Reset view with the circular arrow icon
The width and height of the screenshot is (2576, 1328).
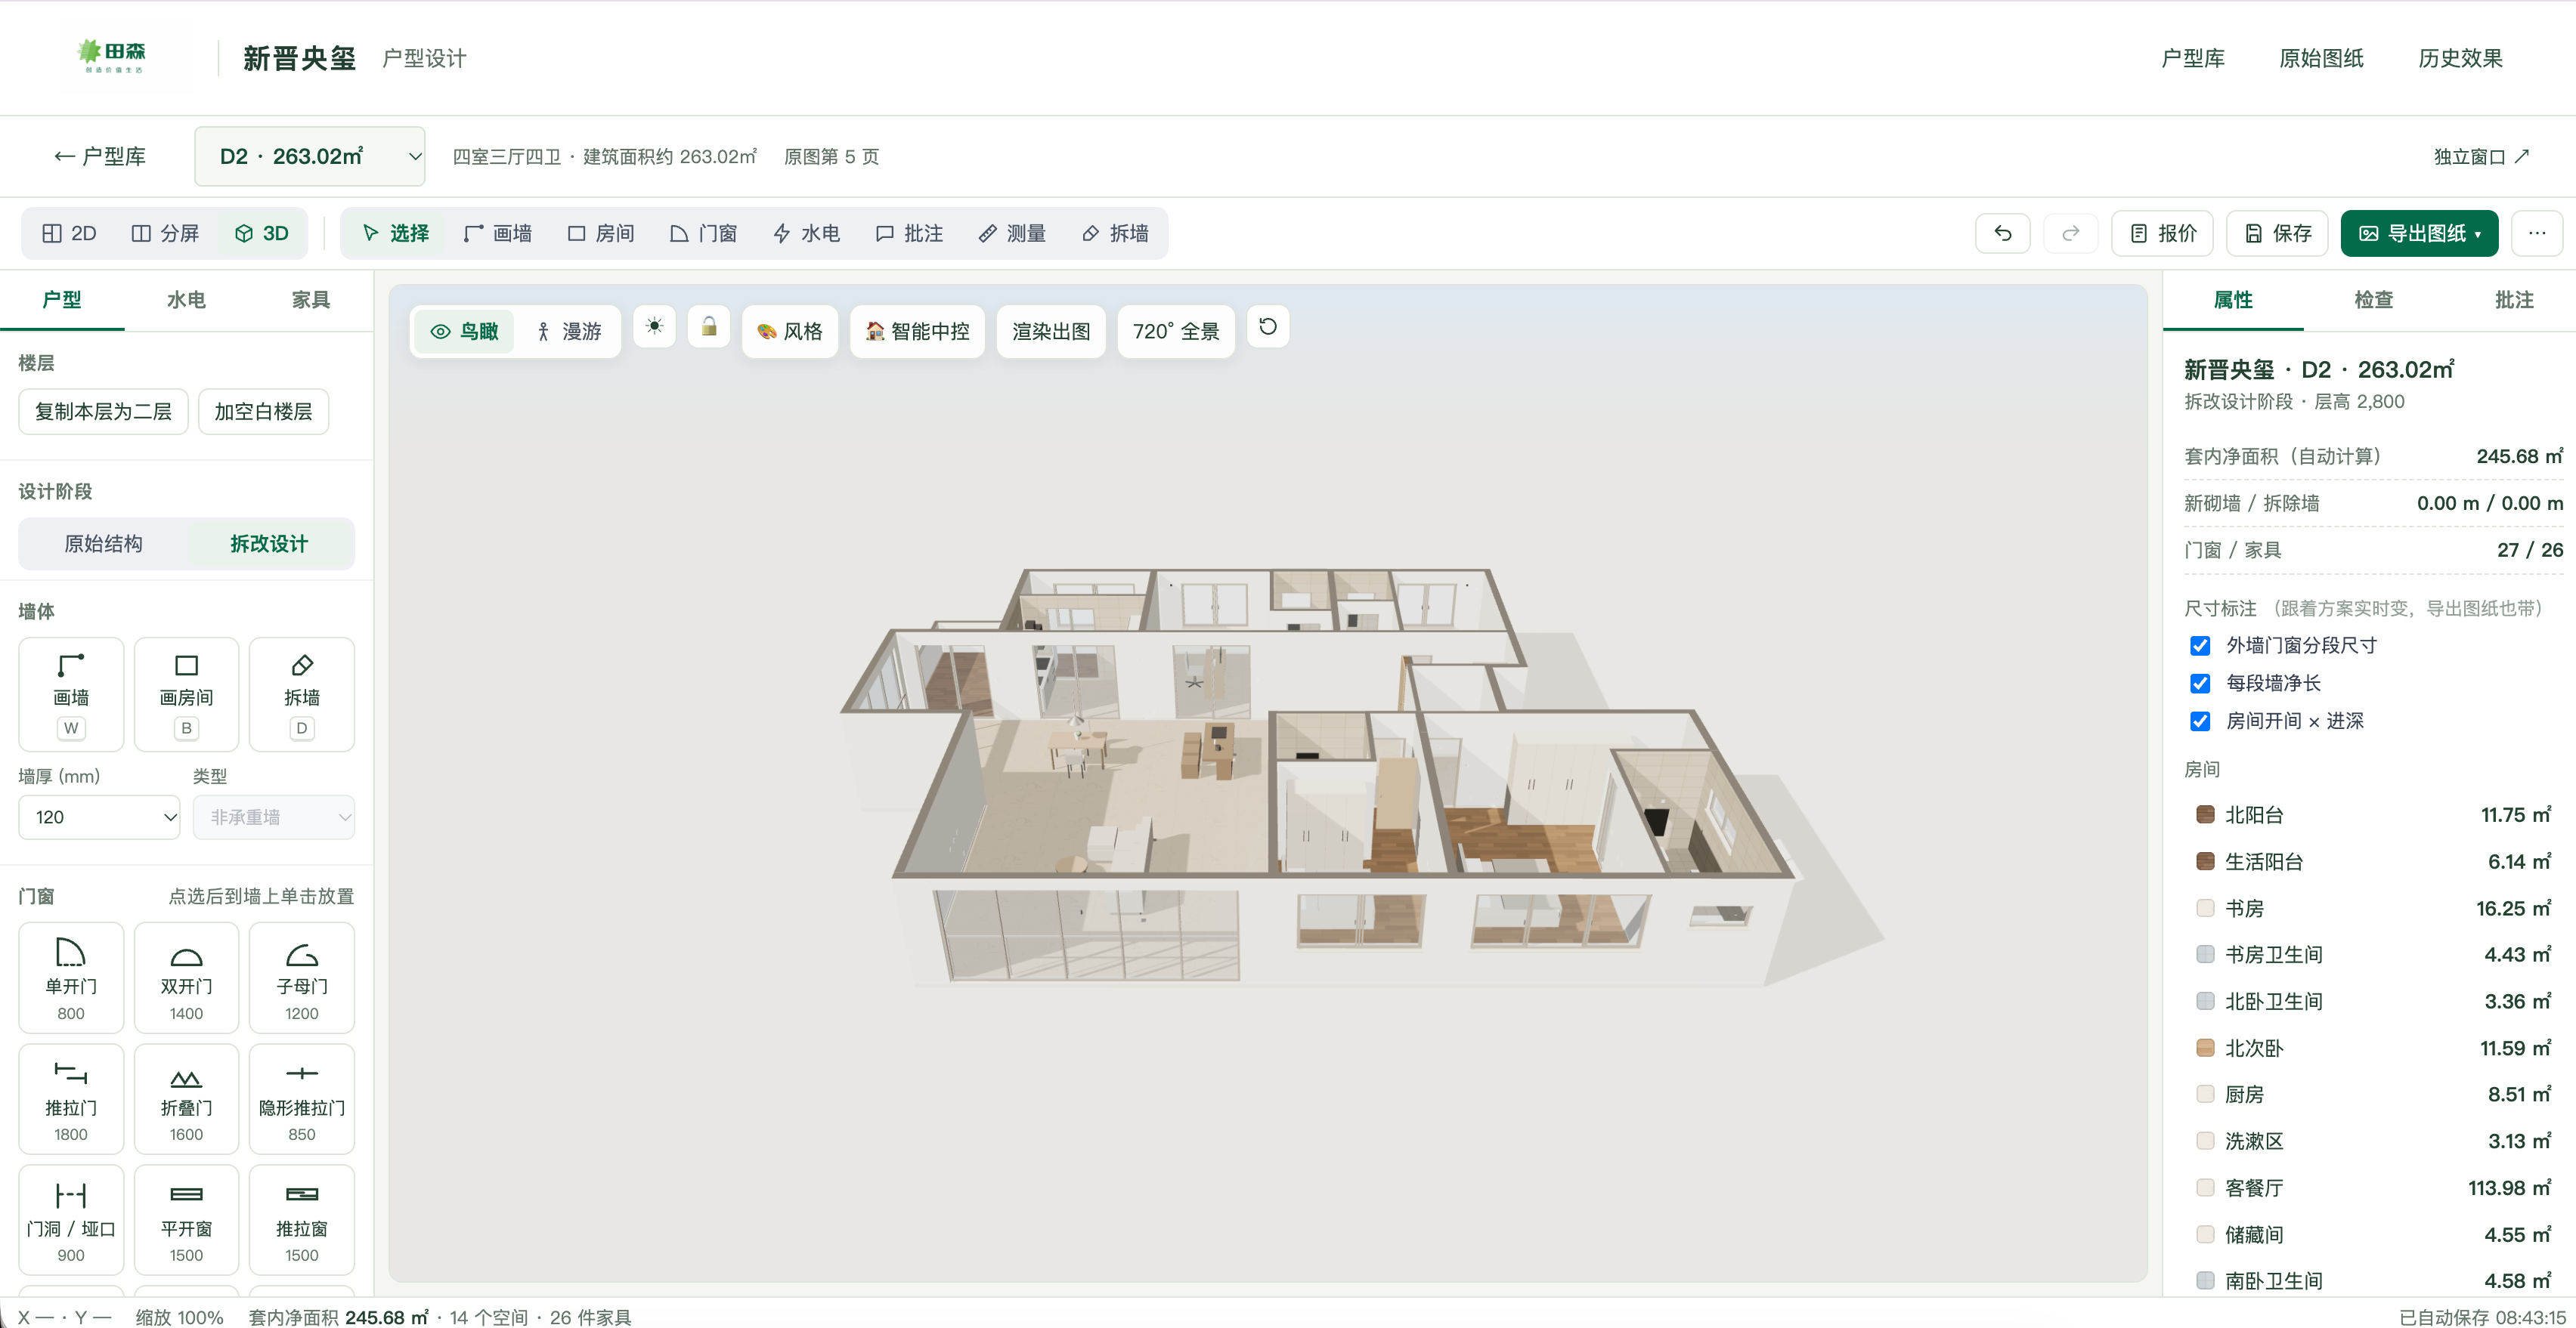pos(1267,327)
